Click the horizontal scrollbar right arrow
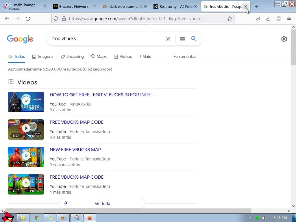The image size is (296, 222). coord(289,211)
